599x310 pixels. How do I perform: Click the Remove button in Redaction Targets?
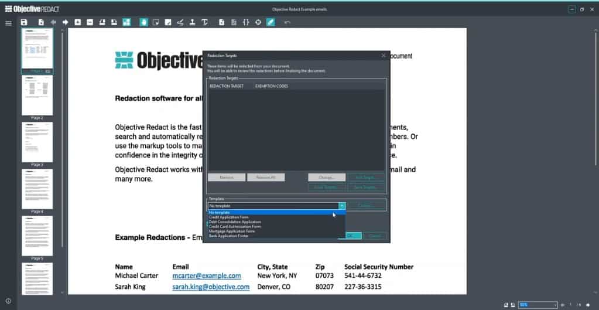pyautogui.click(x=227, y=178)
